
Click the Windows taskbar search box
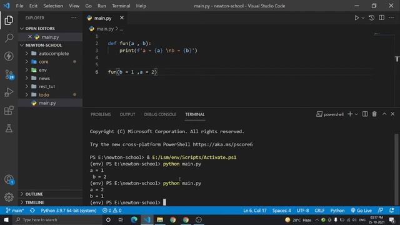57,219
